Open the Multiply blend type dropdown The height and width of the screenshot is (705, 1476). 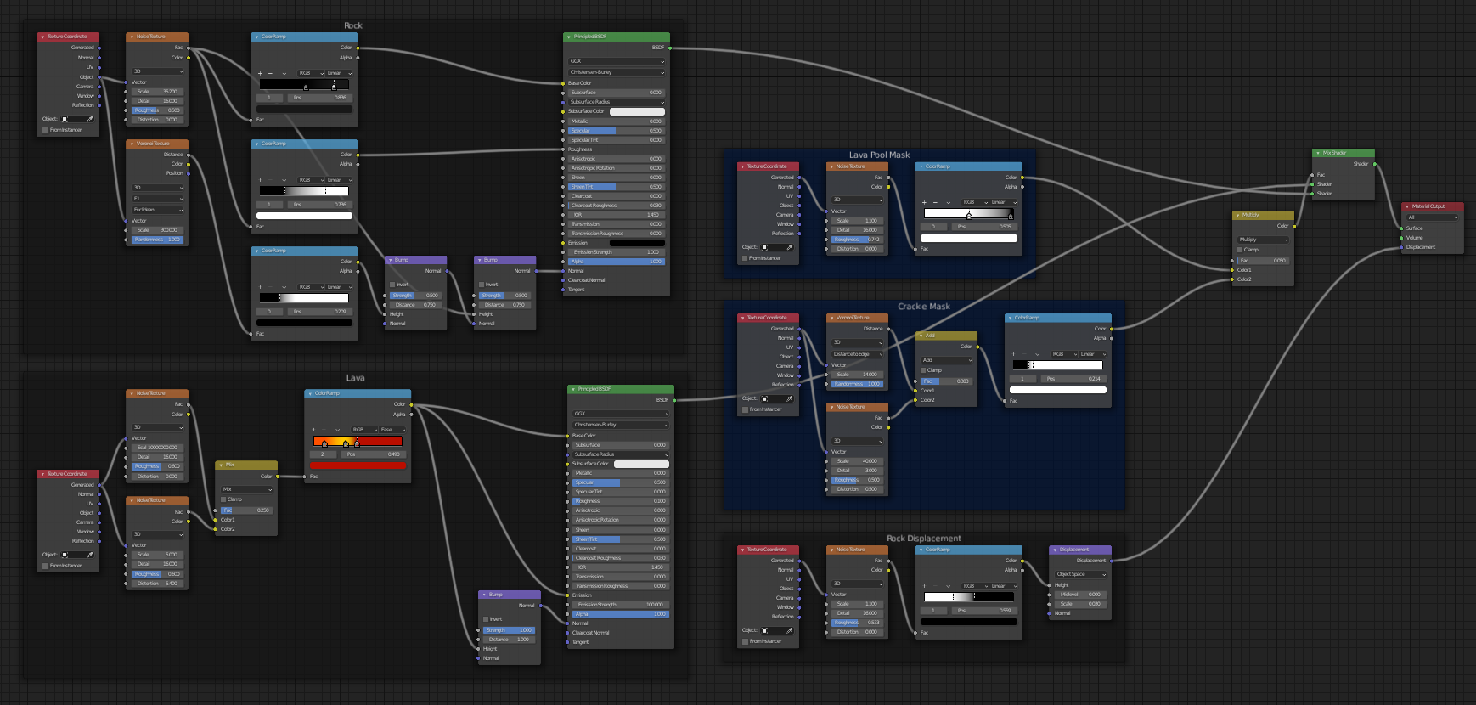coord(1264,240)
